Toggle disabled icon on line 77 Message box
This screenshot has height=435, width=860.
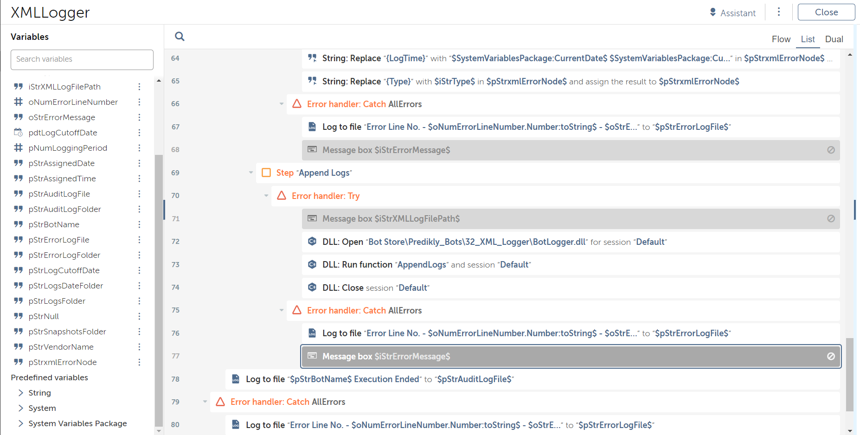coord(831,356)
